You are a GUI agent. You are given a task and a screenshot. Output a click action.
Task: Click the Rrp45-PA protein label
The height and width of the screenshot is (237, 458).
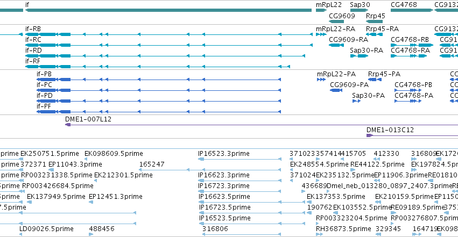pos(384,74)
